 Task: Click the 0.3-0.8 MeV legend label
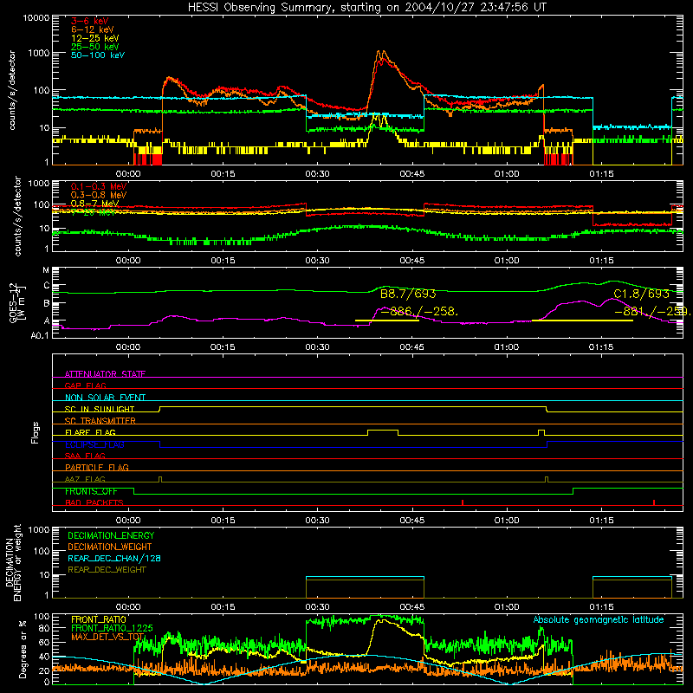(99, 195)
